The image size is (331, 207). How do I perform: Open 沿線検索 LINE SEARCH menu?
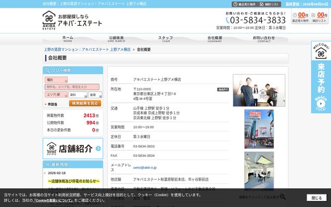116,39
